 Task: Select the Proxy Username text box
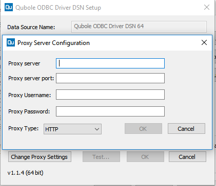point(110,95)
